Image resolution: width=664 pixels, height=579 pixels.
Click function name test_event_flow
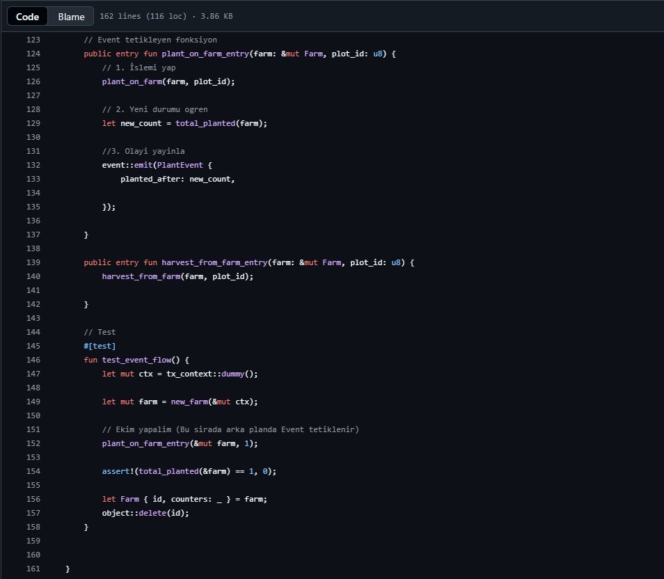point(137,360)
